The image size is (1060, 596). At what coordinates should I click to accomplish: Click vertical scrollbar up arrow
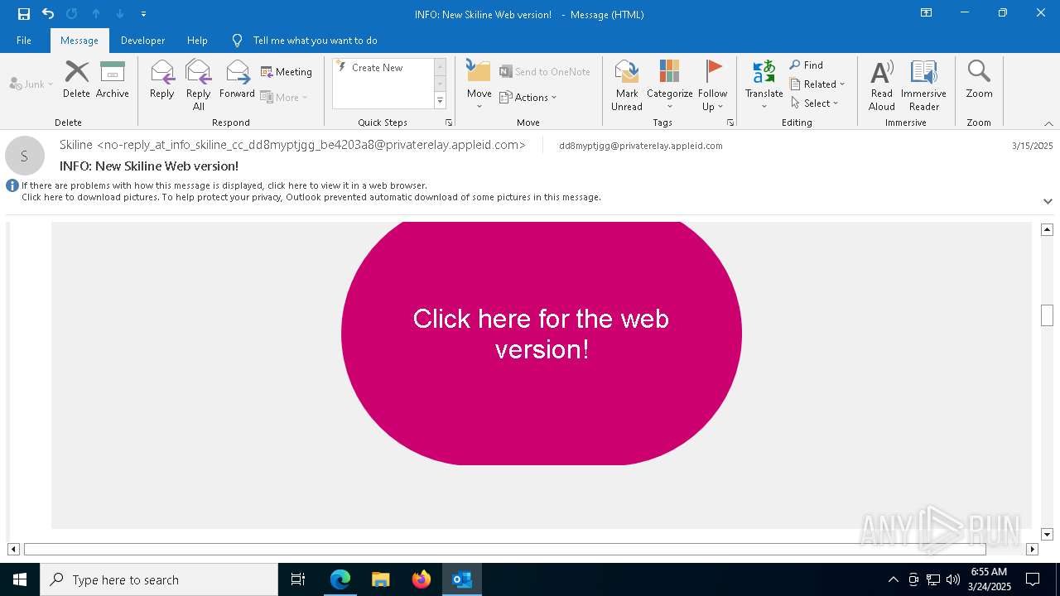1047,229
